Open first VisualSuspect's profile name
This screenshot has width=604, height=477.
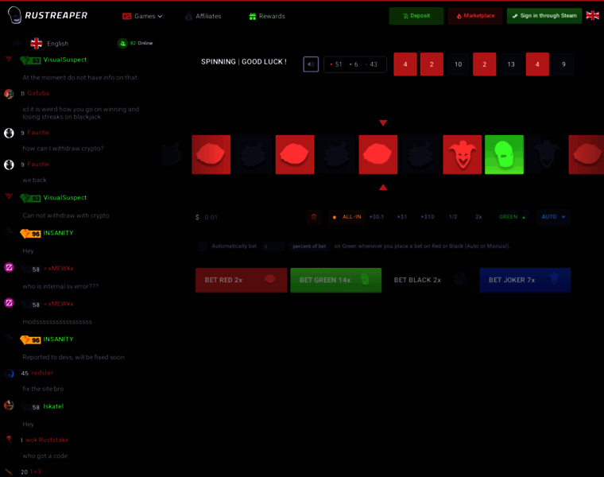[x=65, y=60]
